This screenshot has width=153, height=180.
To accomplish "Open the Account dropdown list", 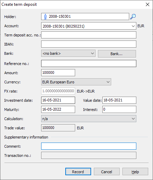I will click(x=133, y=26).
